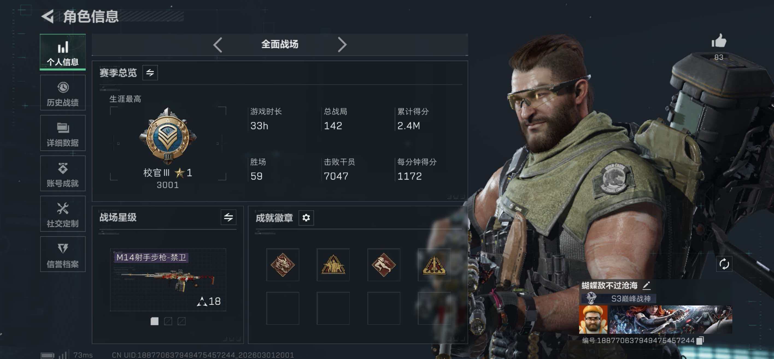Rotate character model with the refresh icon
This screenshot has height=359, width=774.
coord(724,264)
